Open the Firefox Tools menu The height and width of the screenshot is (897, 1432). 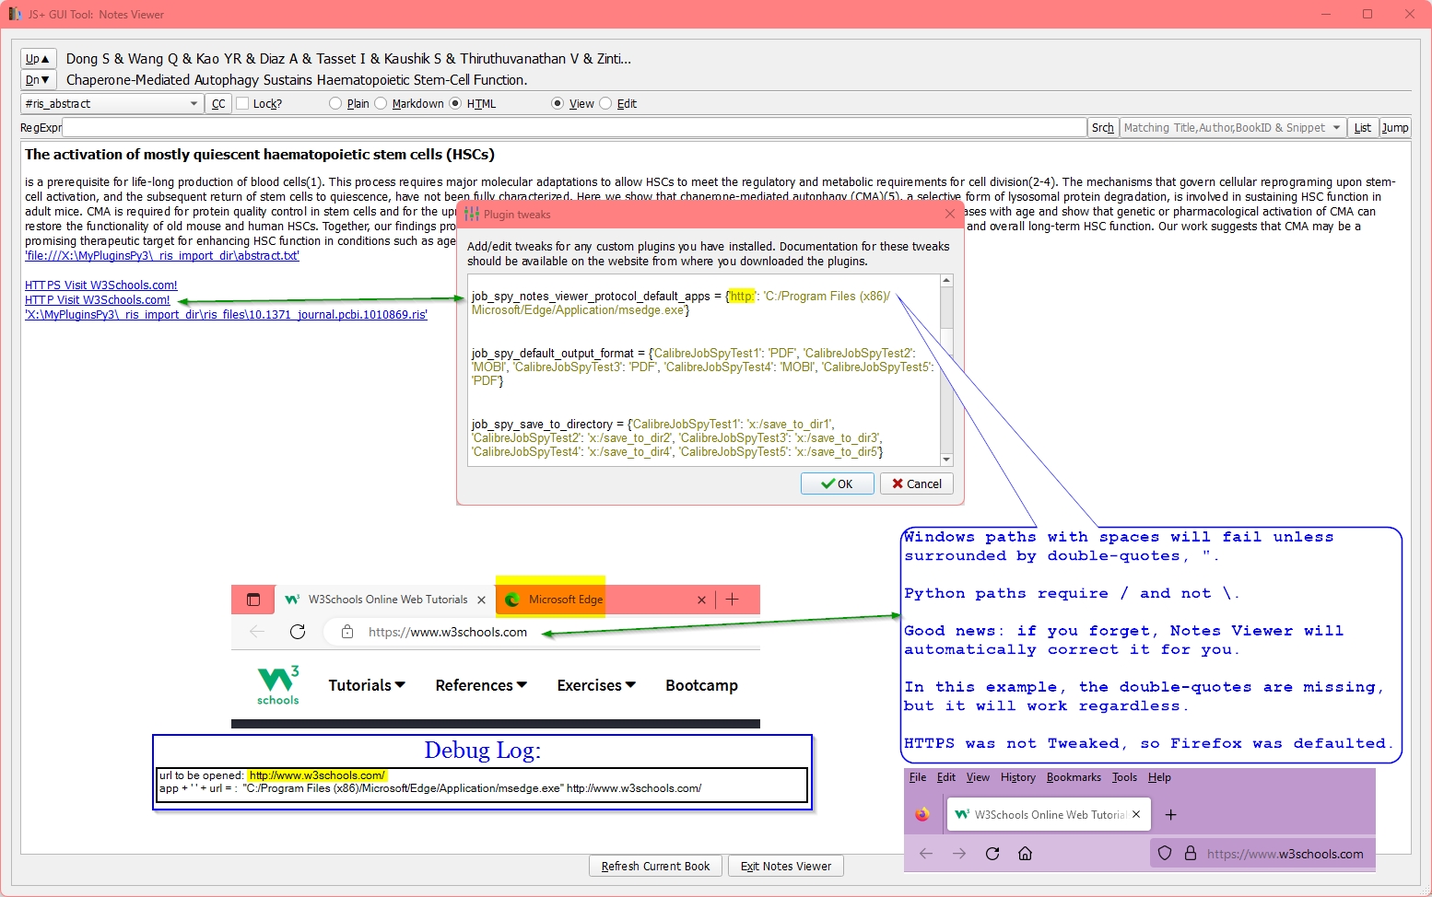tap(1124, 777)
